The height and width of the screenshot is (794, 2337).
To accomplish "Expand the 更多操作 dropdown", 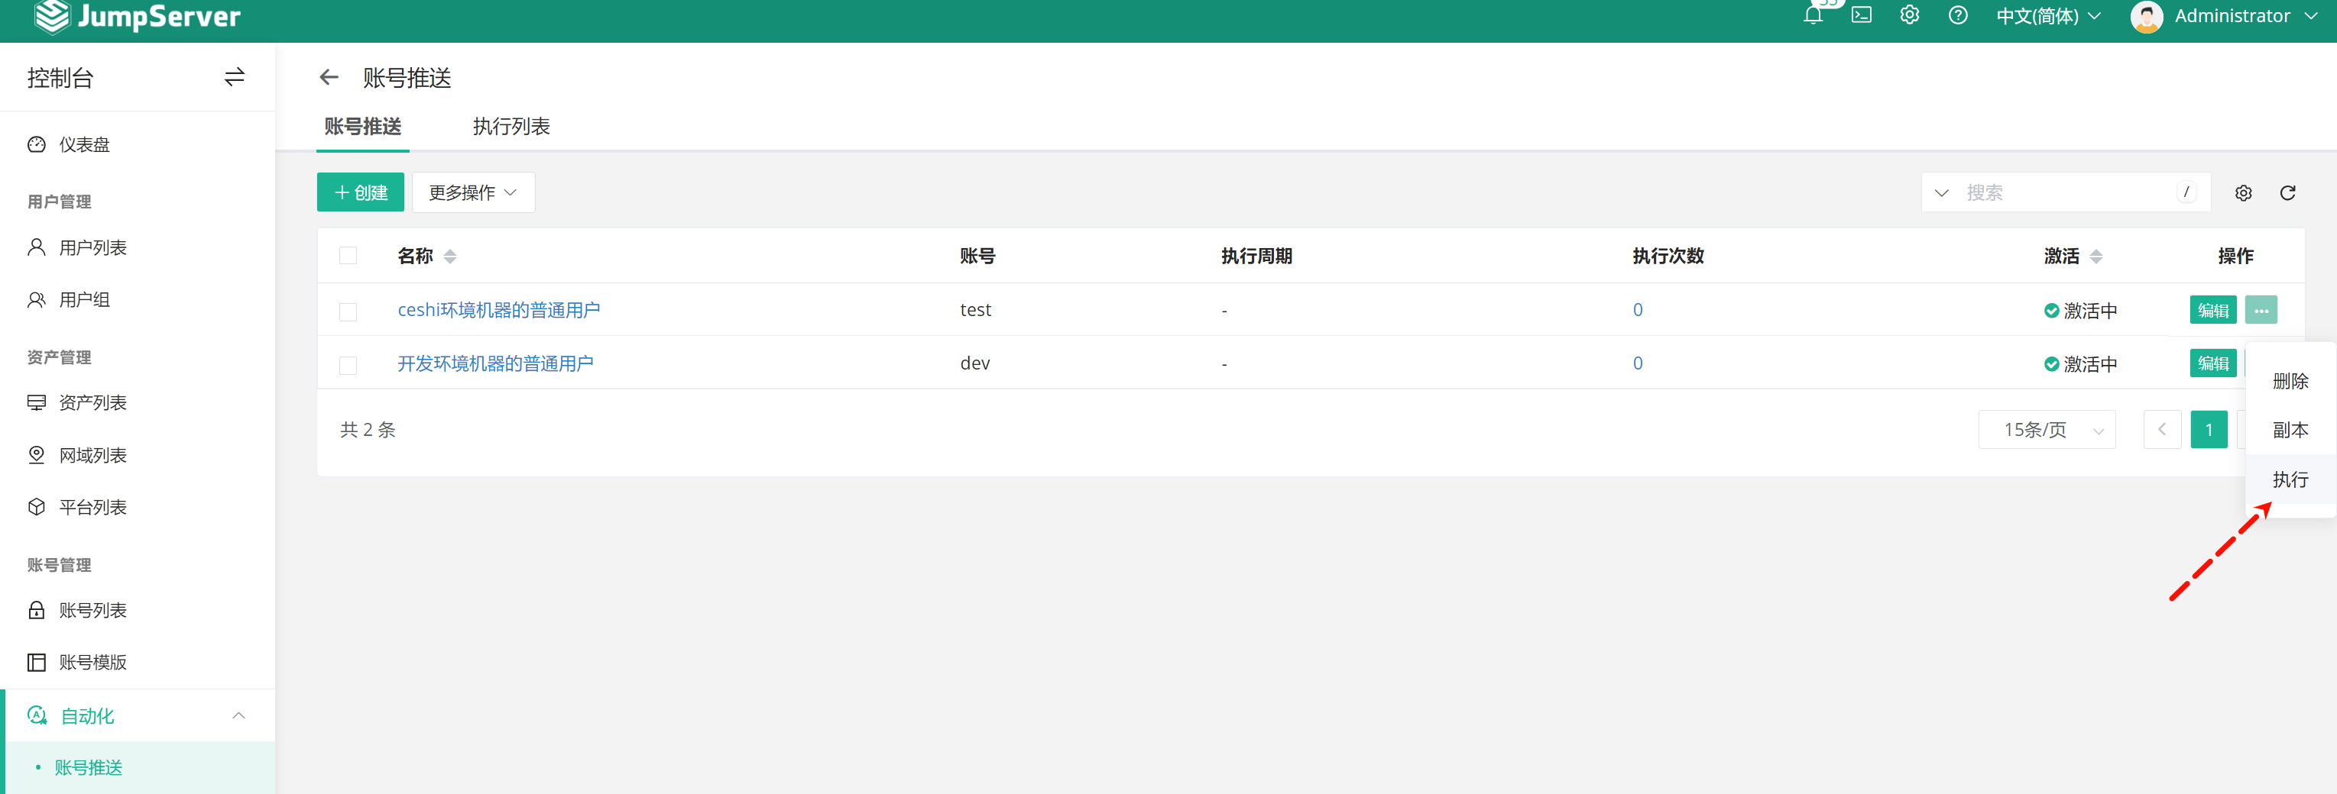I will click(472, 192).
